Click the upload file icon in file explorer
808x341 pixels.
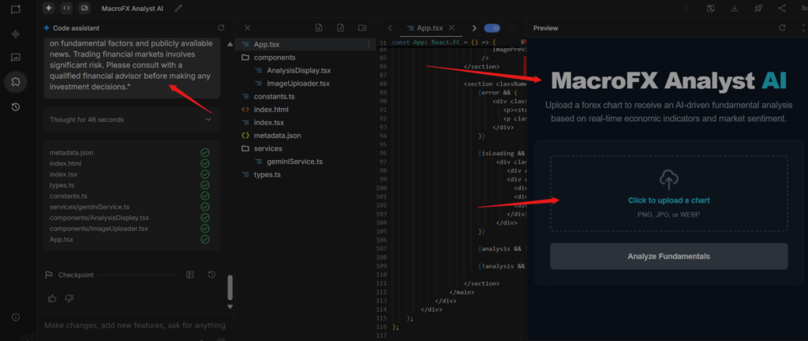pyautogui.click(x=319, y=28)
